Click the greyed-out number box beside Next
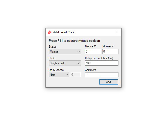The width and height of the screenshot is (167, 115). tap(76, 75)
